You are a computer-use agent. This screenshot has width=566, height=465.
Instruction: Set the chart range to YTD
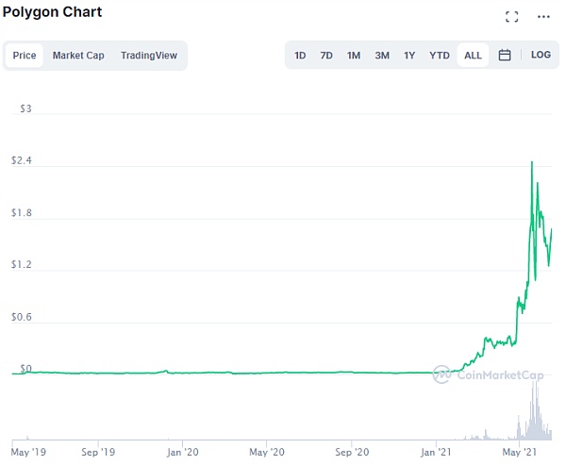pos(440,56)
